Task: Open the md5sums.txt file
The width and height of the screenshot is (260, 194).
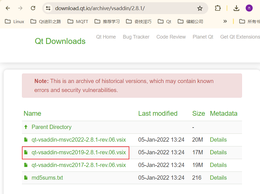Action: (x=47, y=178)
